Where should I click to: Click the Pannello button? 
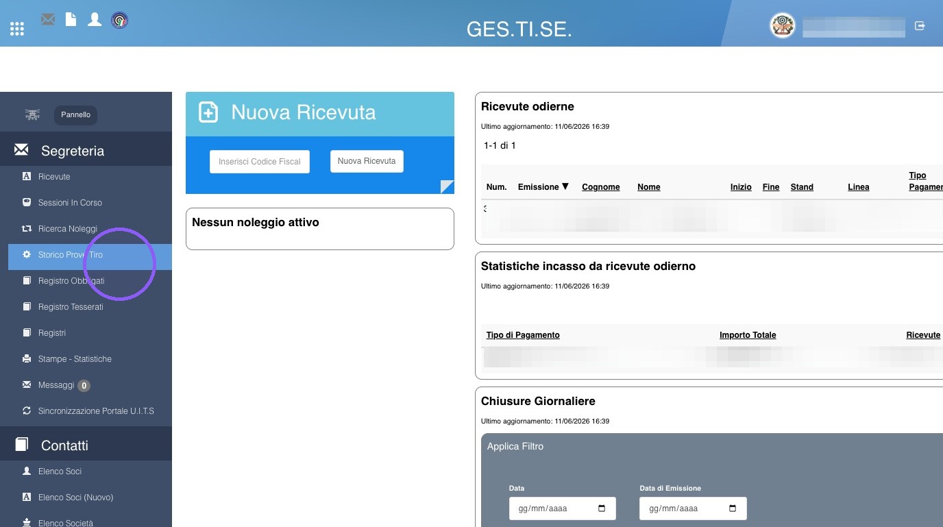coord(75,114)
